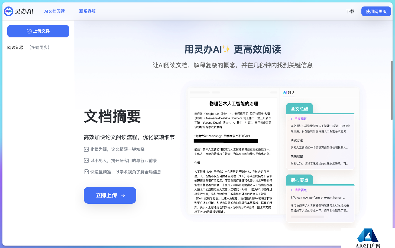Click the 文档摘要 heading
395x248 pixels.
[x=112, y=116]
